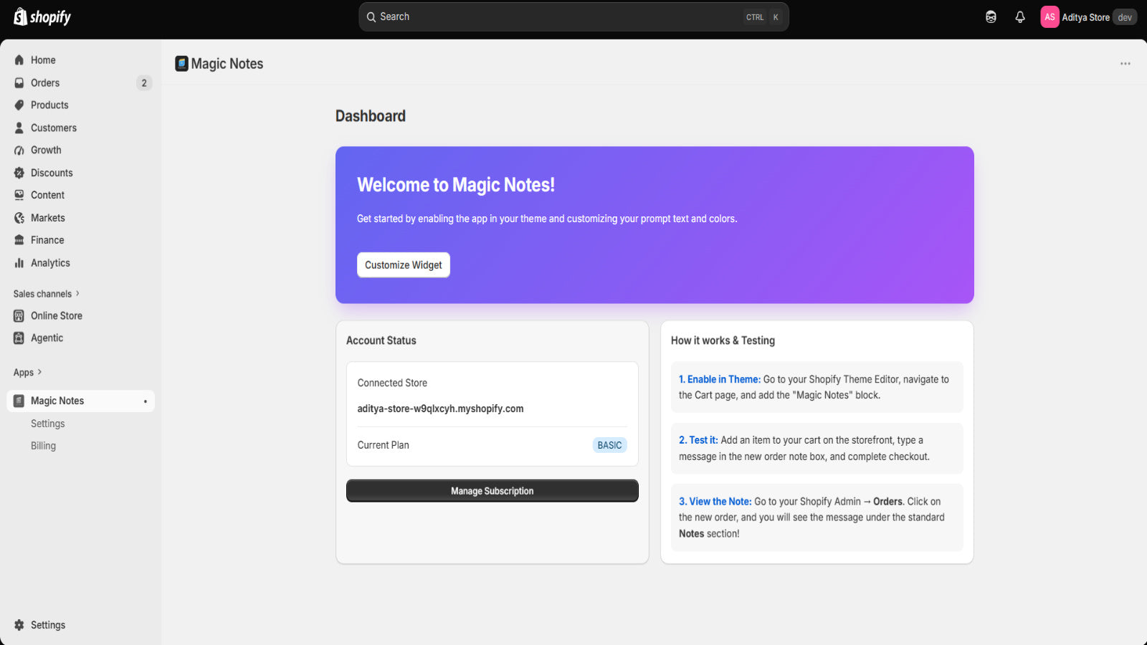Click the BASIC plan badge

610,445
